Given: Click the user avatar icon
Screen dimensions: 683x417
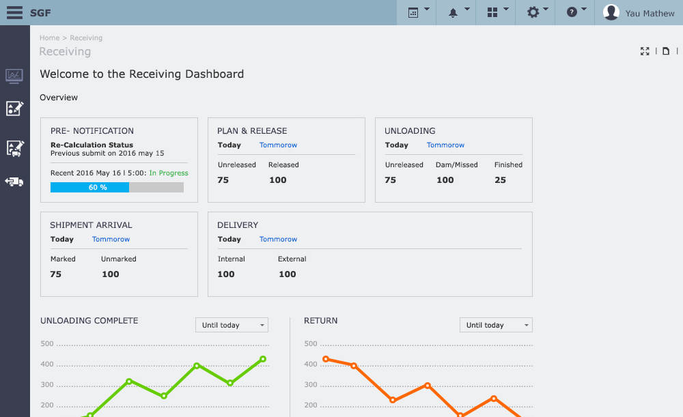Looking at the screenshot, I should (x=611, y=12).
